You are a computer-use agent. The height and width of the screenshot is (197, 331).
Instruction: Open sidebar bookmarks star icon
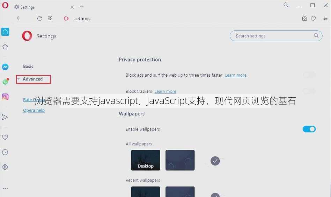click(x=5, y=47)
